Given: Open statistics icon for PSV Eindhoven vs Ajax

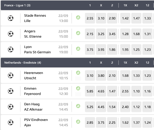Looking at the screenshot, I should click(78, 121).
